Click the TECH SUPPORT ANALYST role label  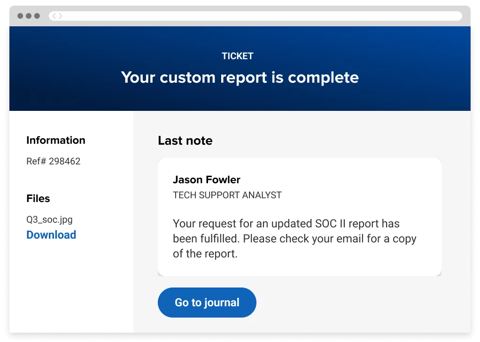[227, 195]
